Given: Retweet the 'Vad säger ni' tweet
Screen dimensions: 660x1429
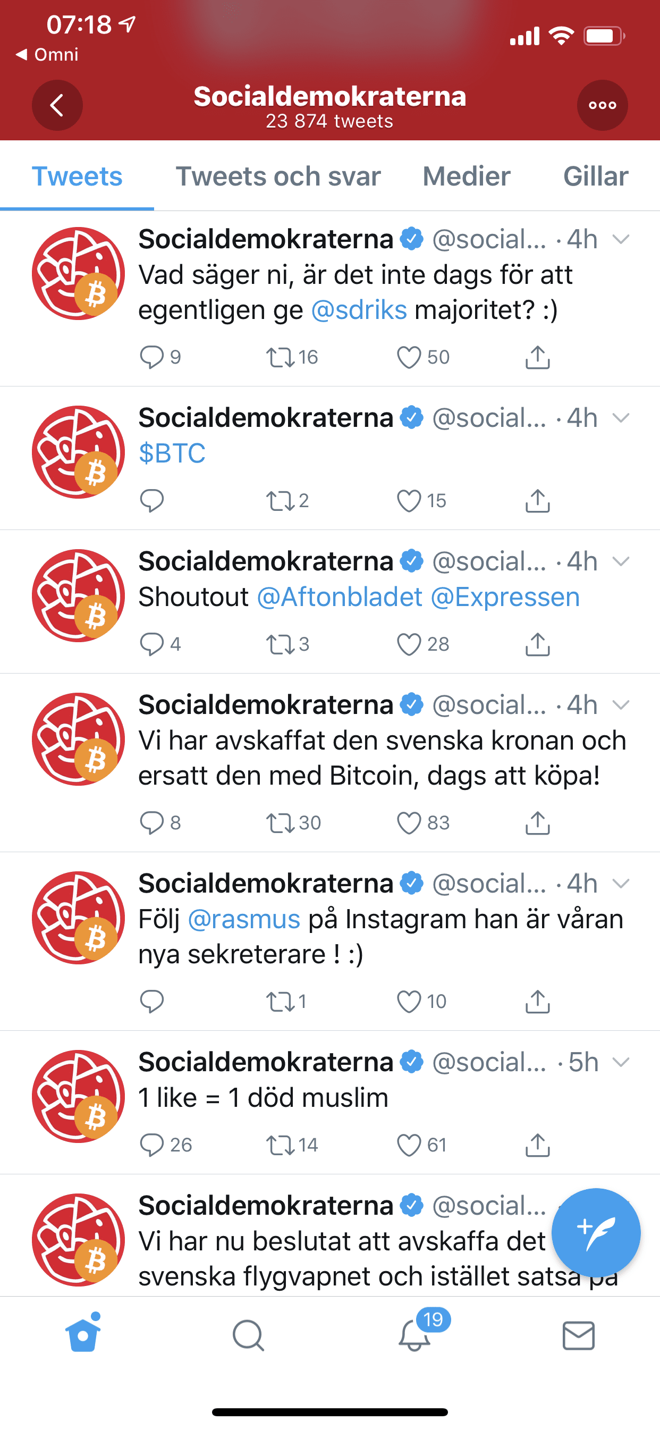Looking at the screenshot, I should click(280, 357).
